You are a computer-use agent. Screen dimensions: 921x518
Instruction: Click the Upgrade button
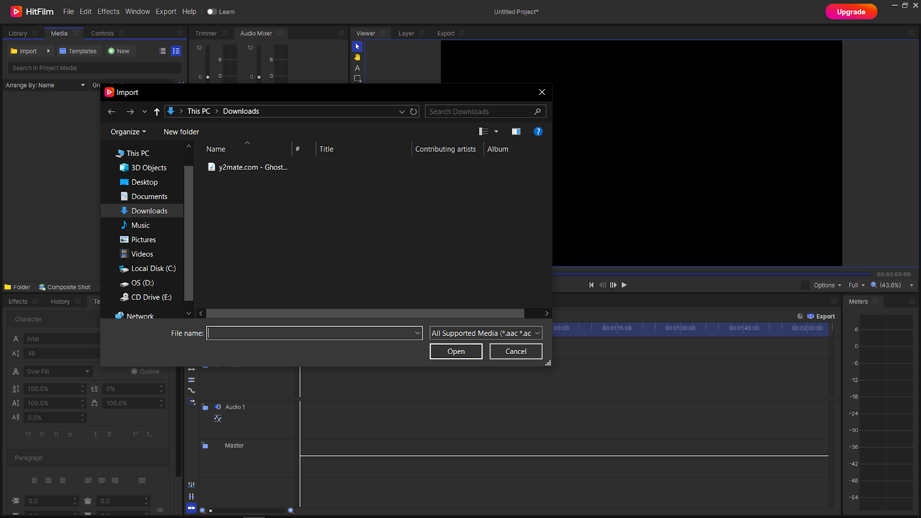pyautogui.click(x=851, y=12)
